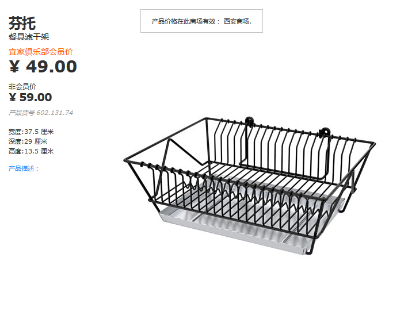Click the 高度:13.5 厘米 dimension line
408x315 pixels.
click(31, 151)
